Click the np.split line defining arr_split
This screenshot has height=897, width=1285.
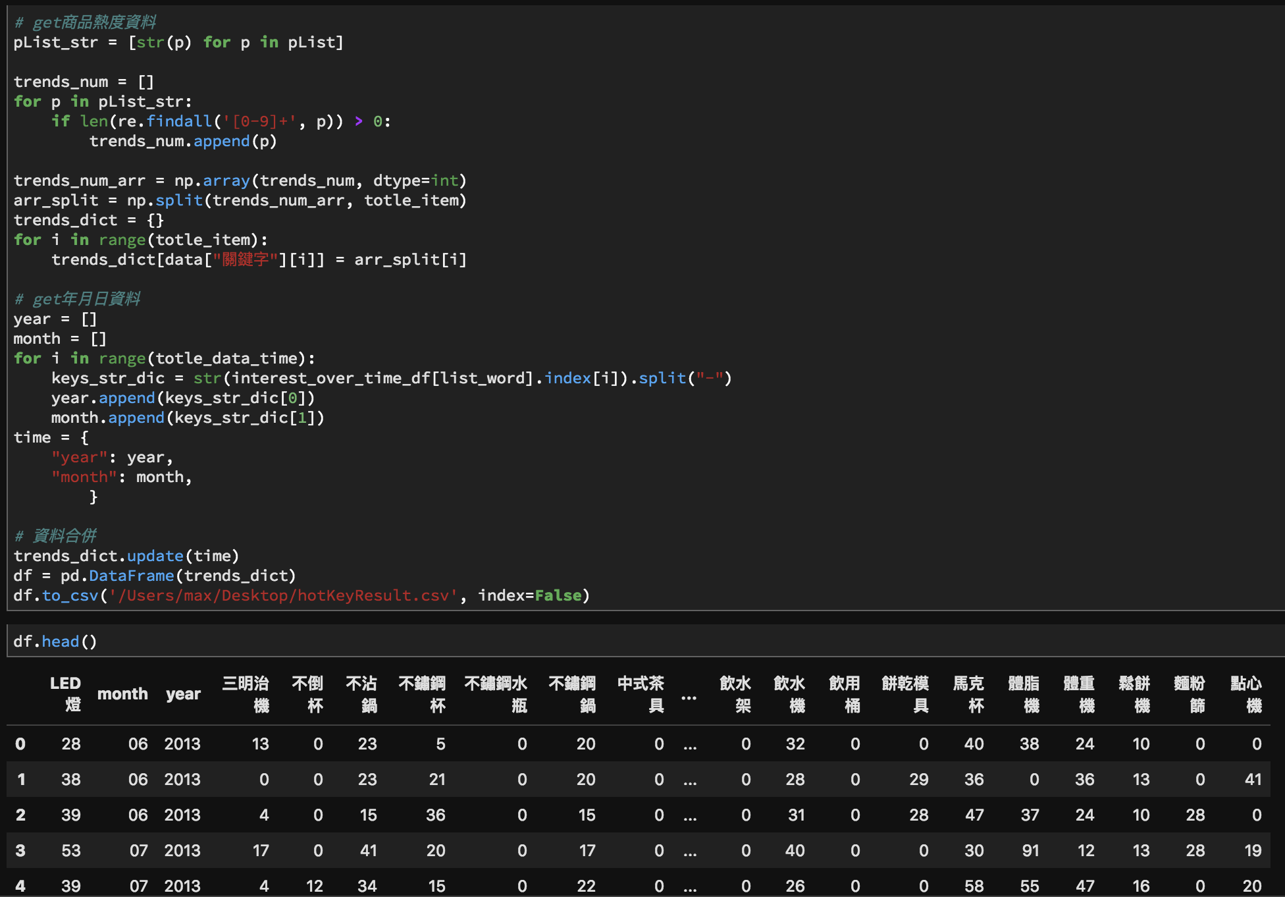tap(240, 200)
